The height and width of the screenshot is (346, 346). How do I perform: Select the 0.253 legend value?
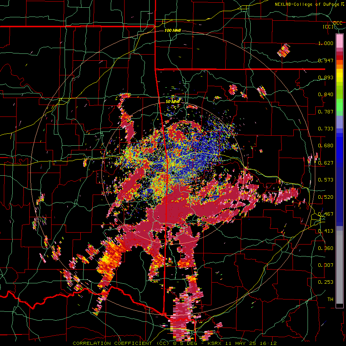click(x=326, y=282)
